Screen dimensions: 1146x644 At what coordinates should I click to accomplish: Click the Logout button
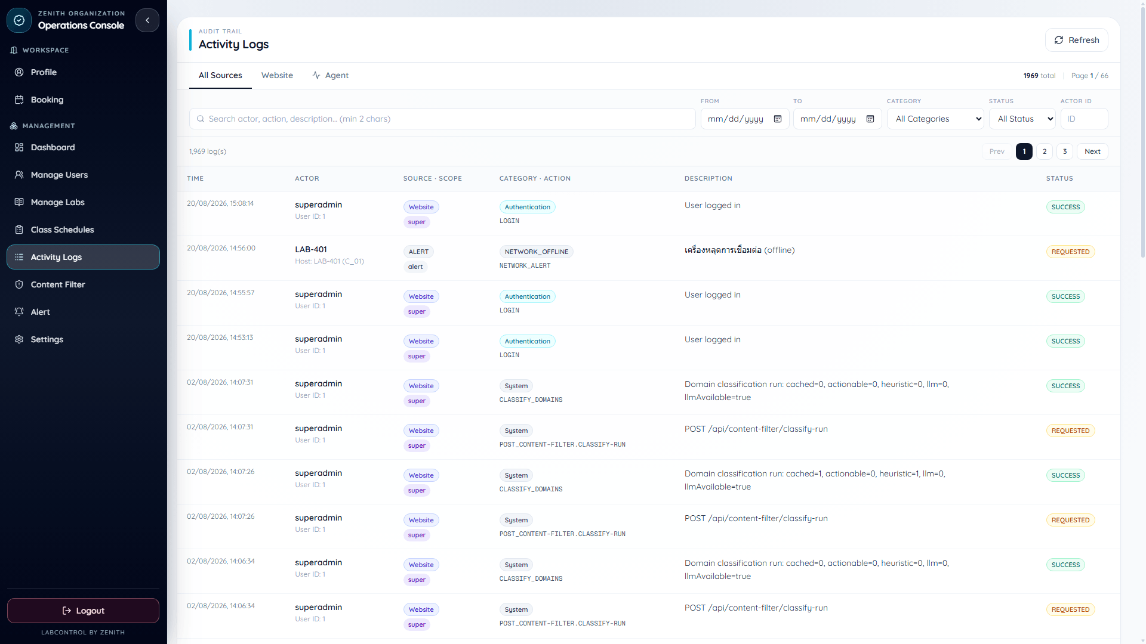83,611
